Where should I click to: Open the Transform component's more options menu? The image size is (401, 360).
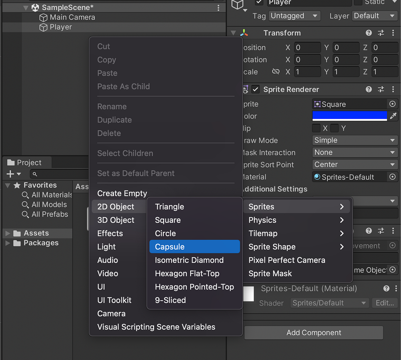393,33
